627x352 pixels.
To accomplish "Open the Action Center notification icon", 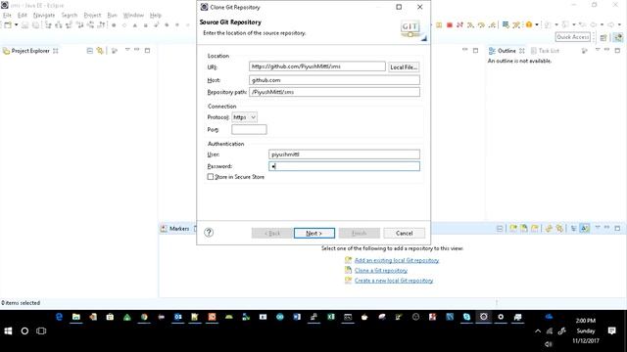I will [x=611, y=330].
